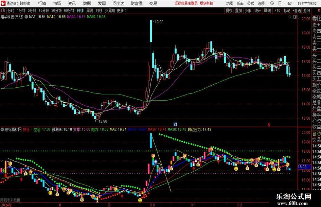Click the MA60: 16.93 label
Image resolution: width=321 pixels, height=207 pixels.
tap(96, 17)
